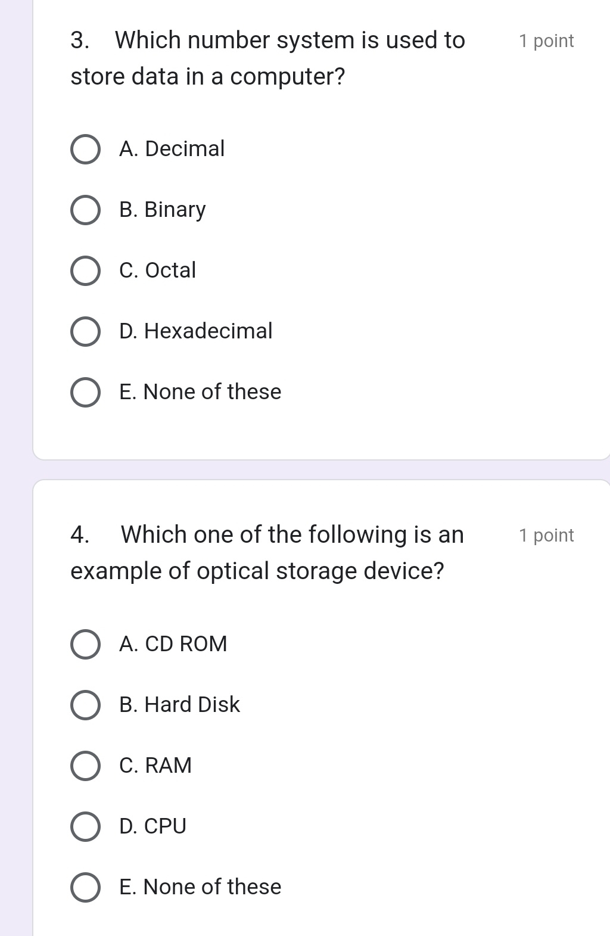Select the Hard Disk radio button
The width and height of the screenshot is (610, 936).
click(x=86, y=705)
